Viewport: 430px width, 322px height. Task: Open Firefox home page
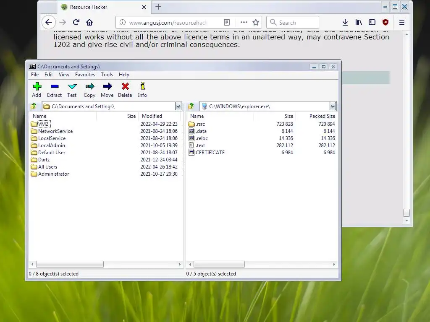[x=89, y=22]
